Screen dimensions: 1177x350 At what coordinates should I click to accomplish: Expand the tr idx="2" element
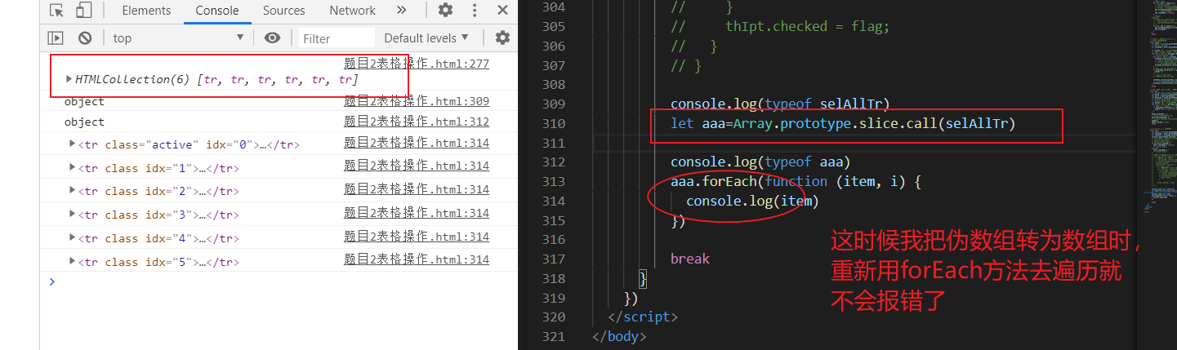(x=73, y=191)
